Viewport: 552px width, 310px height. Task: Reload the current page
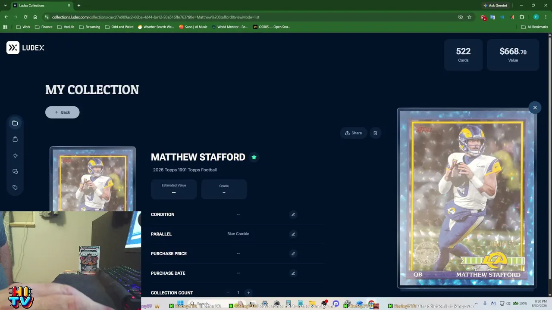(25, 17)
